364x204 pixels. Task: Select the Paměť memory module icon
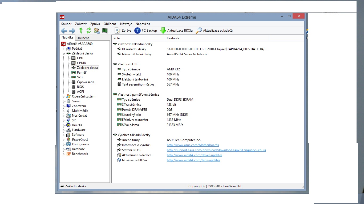pyautogui.click(x=74, y=73)
